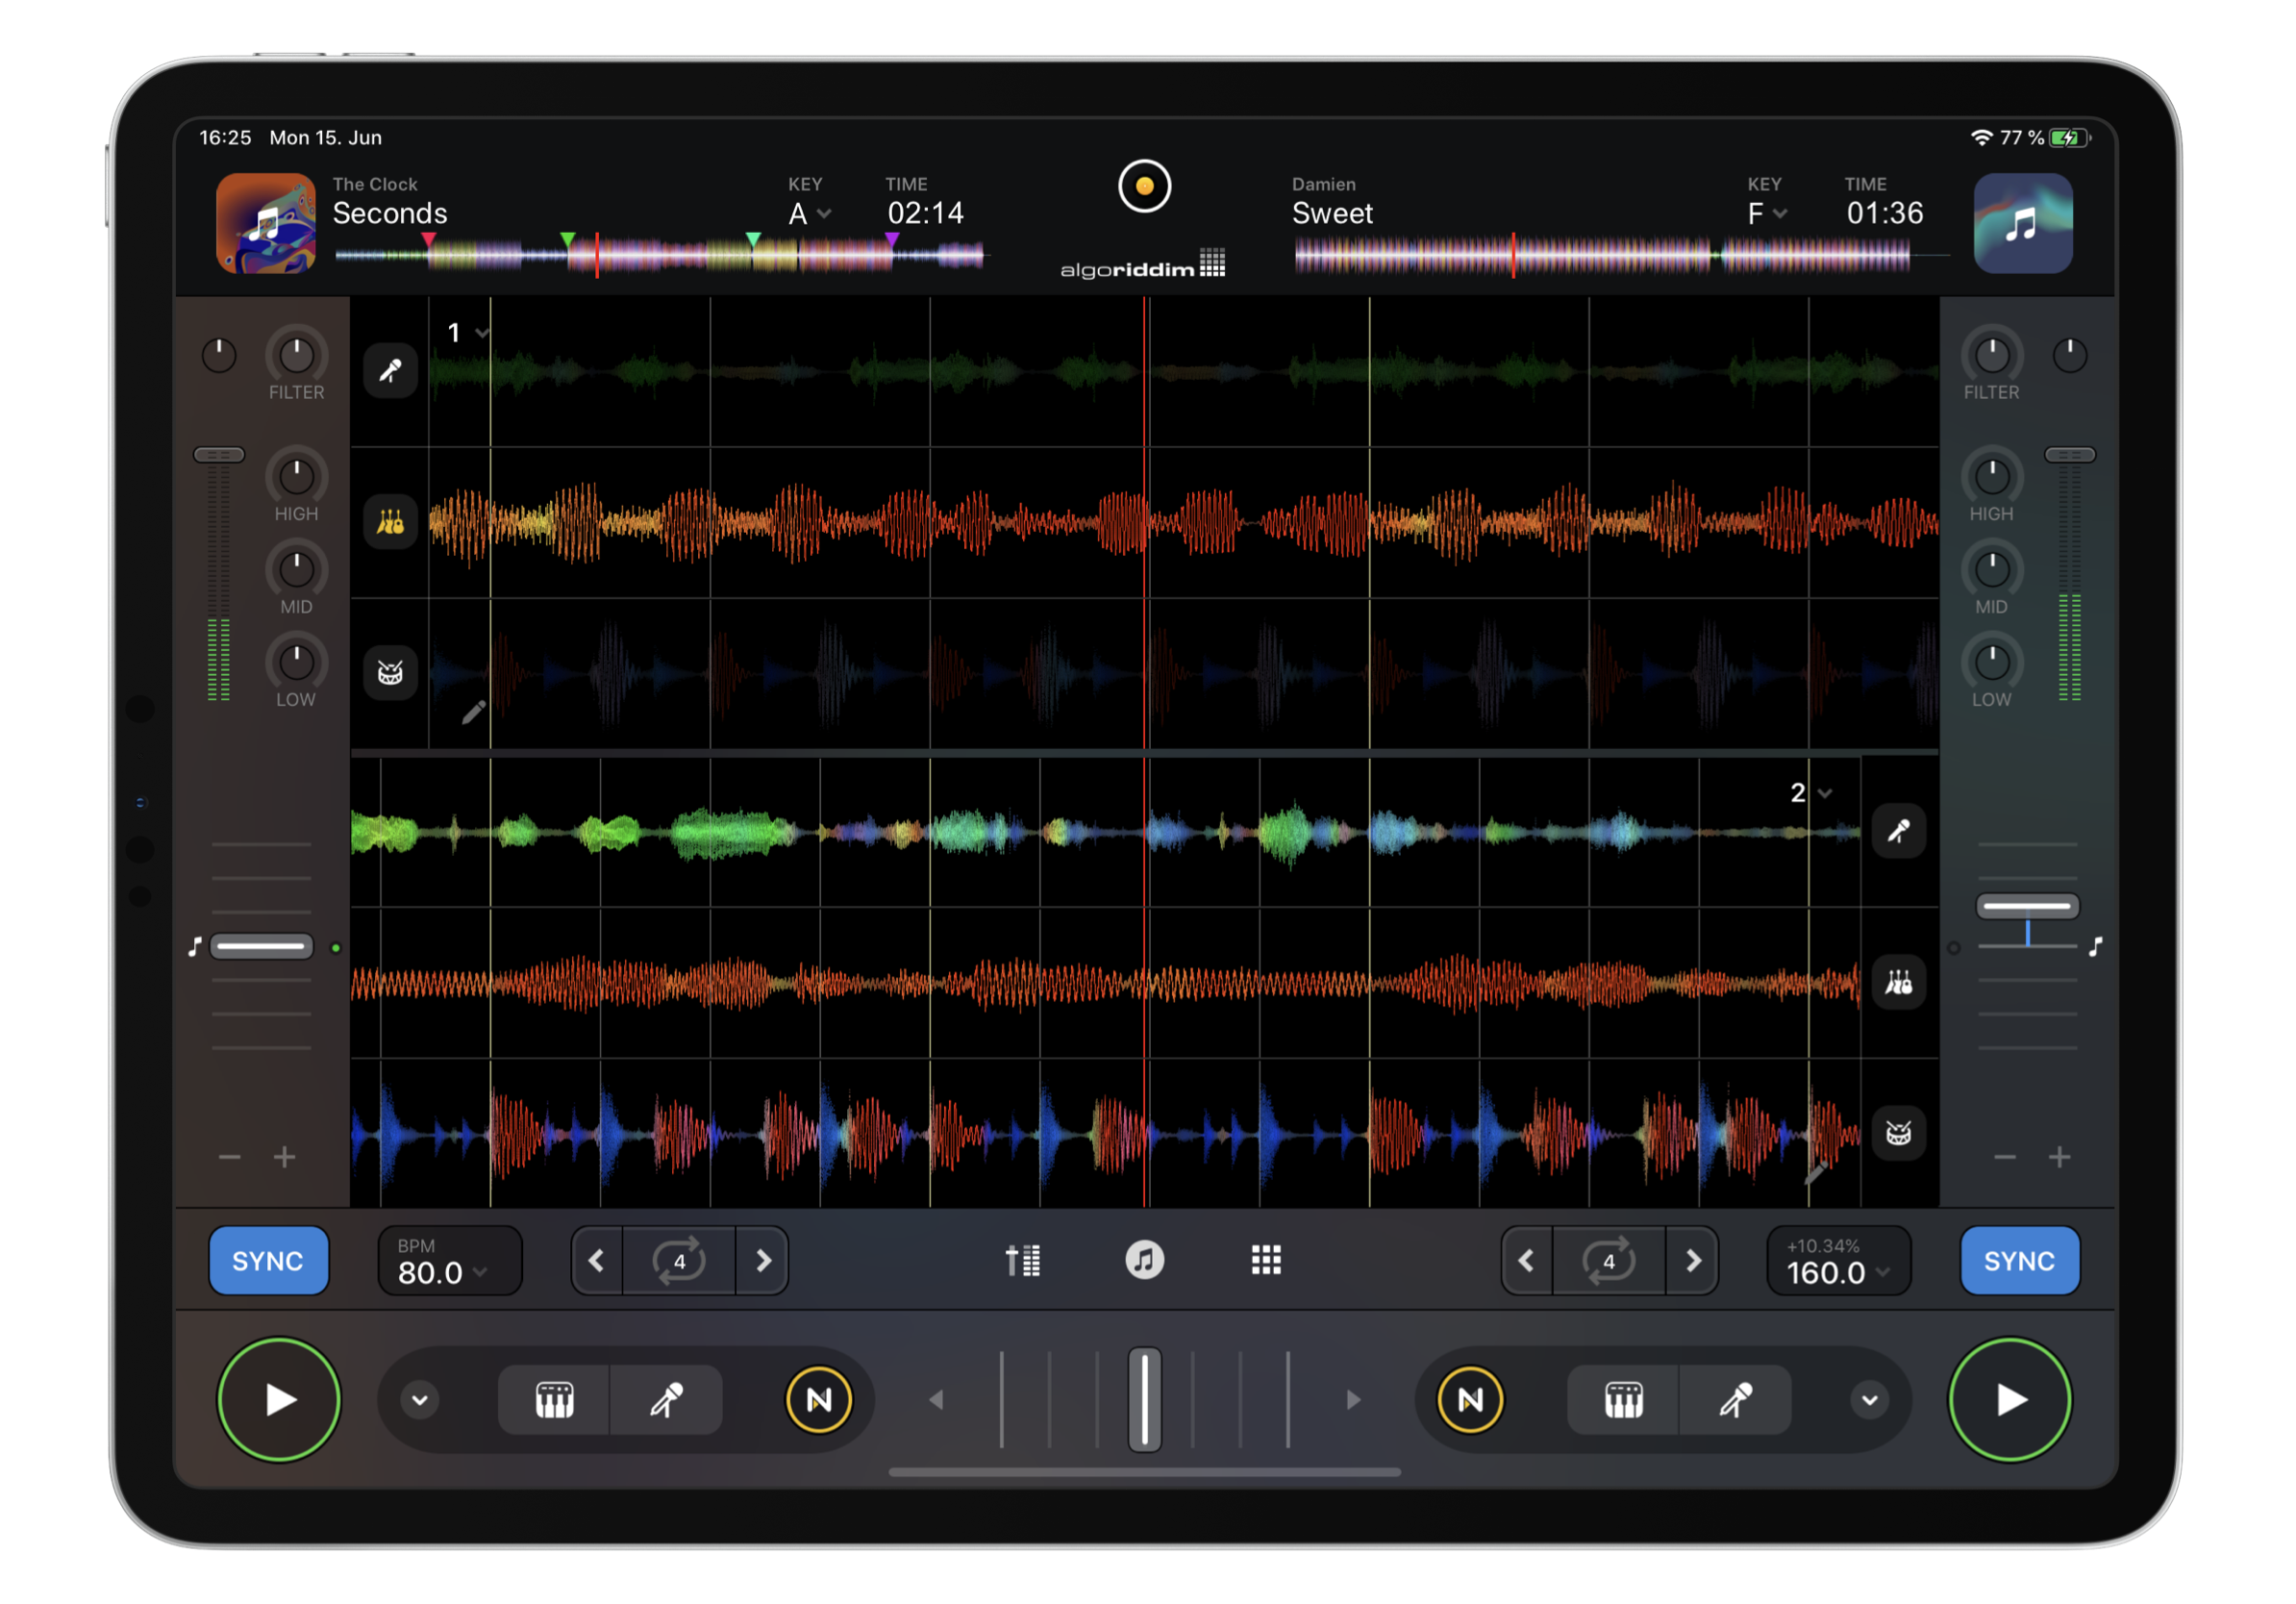The image size is (2296, 1604).
Task: Play the left deck
Action: (x=279, y=1400)
